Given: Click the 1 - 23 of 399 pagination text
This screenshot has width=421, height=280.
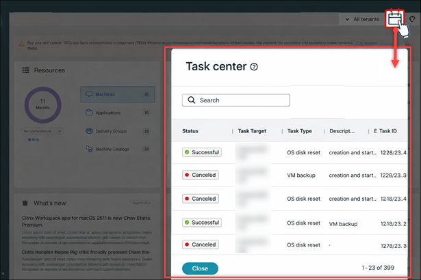Looking at the screenshot, I should tap(378, 268).
